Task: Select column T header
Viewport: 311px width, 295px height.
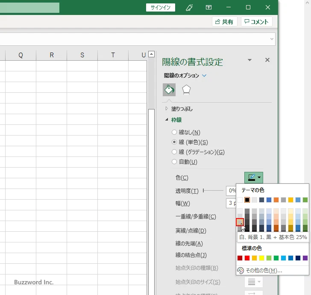Action: pyautogui.click(x=113, y=55)
